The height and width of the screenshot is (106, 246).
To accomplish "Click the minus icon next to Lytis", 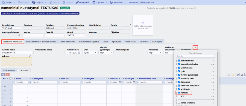I will click(x=212, y=72).
